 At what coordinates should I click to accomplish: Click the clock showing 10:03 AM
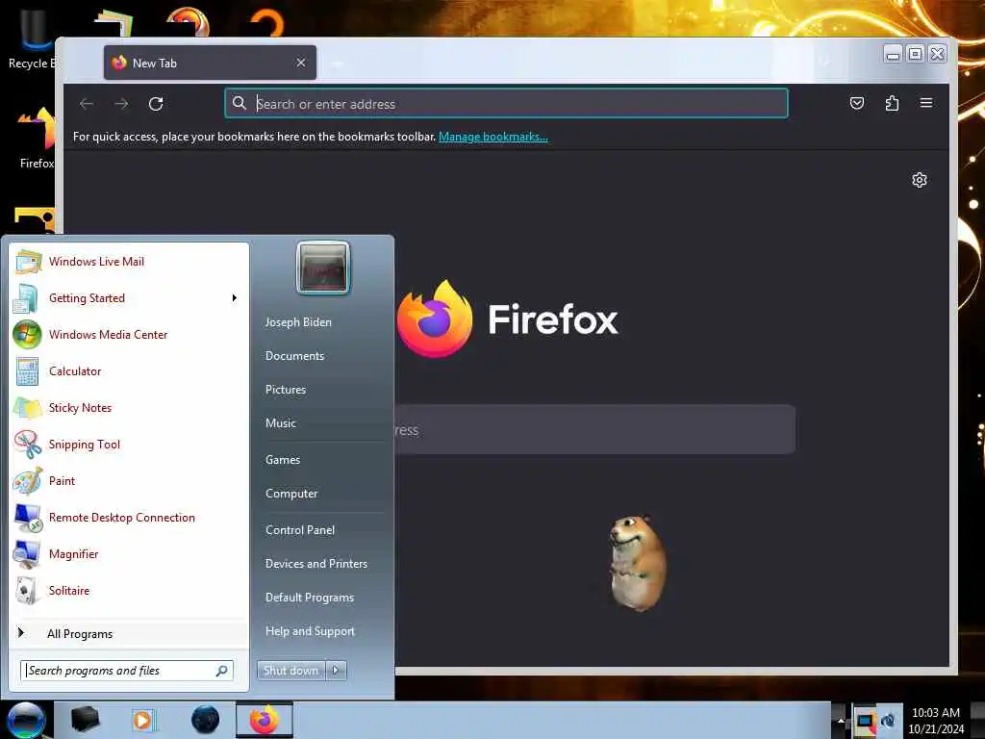click(936, 713)
